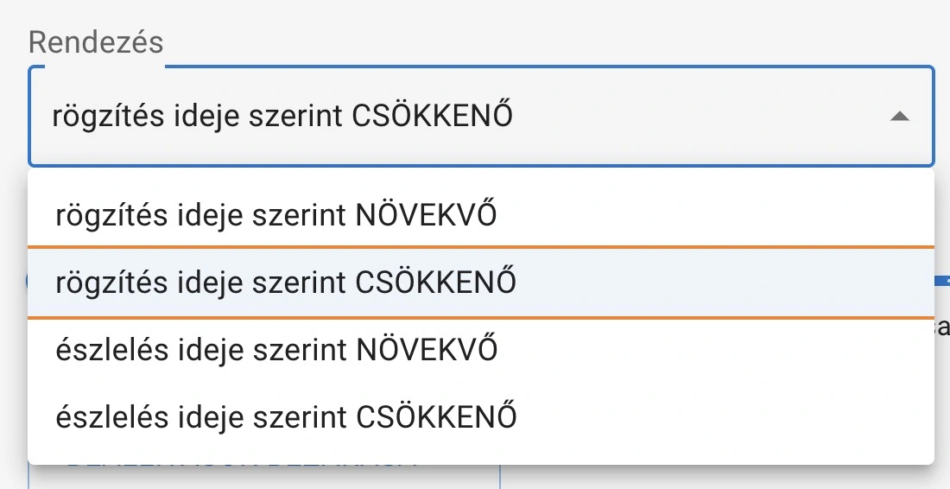Select the third entry of the dropdown list
The image size is (950, 489).
(x=276, y=350)
